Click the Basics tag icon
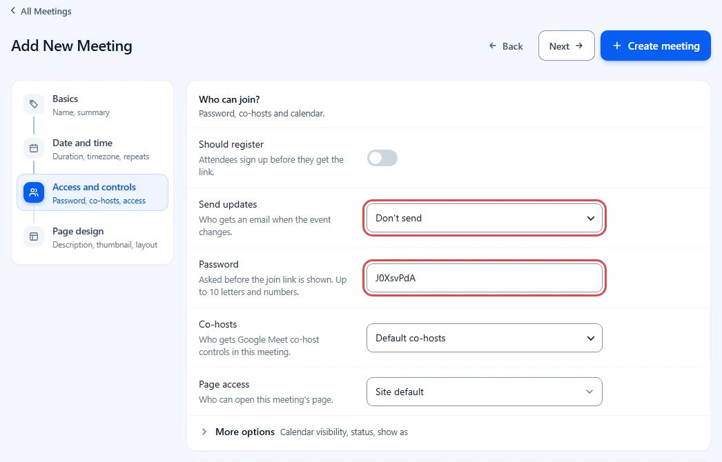The height and width of the screenshot is (462, 722). coord(34,104)
